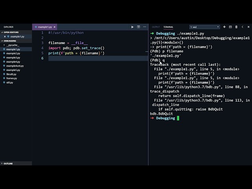This screenshot has height=189, width=252.
Task: Switch to the OUTPUT tab
Action: 156,27
